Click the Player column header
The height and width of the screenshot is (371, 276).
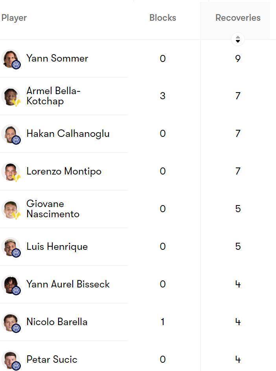14,18
